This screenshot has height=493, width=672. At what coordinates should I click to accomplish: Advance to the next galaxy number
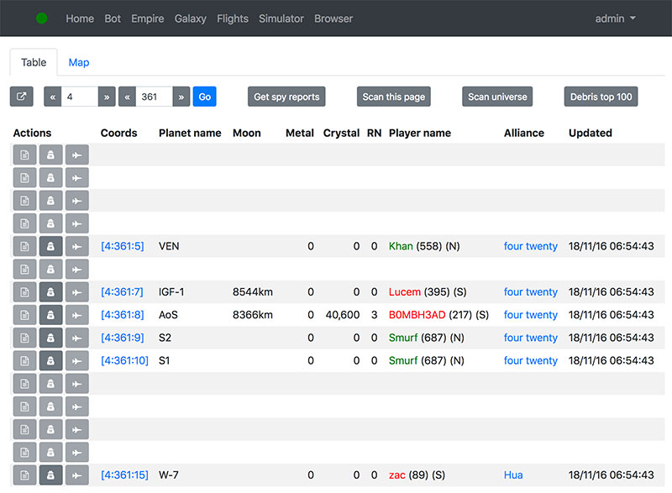(107, 97)
